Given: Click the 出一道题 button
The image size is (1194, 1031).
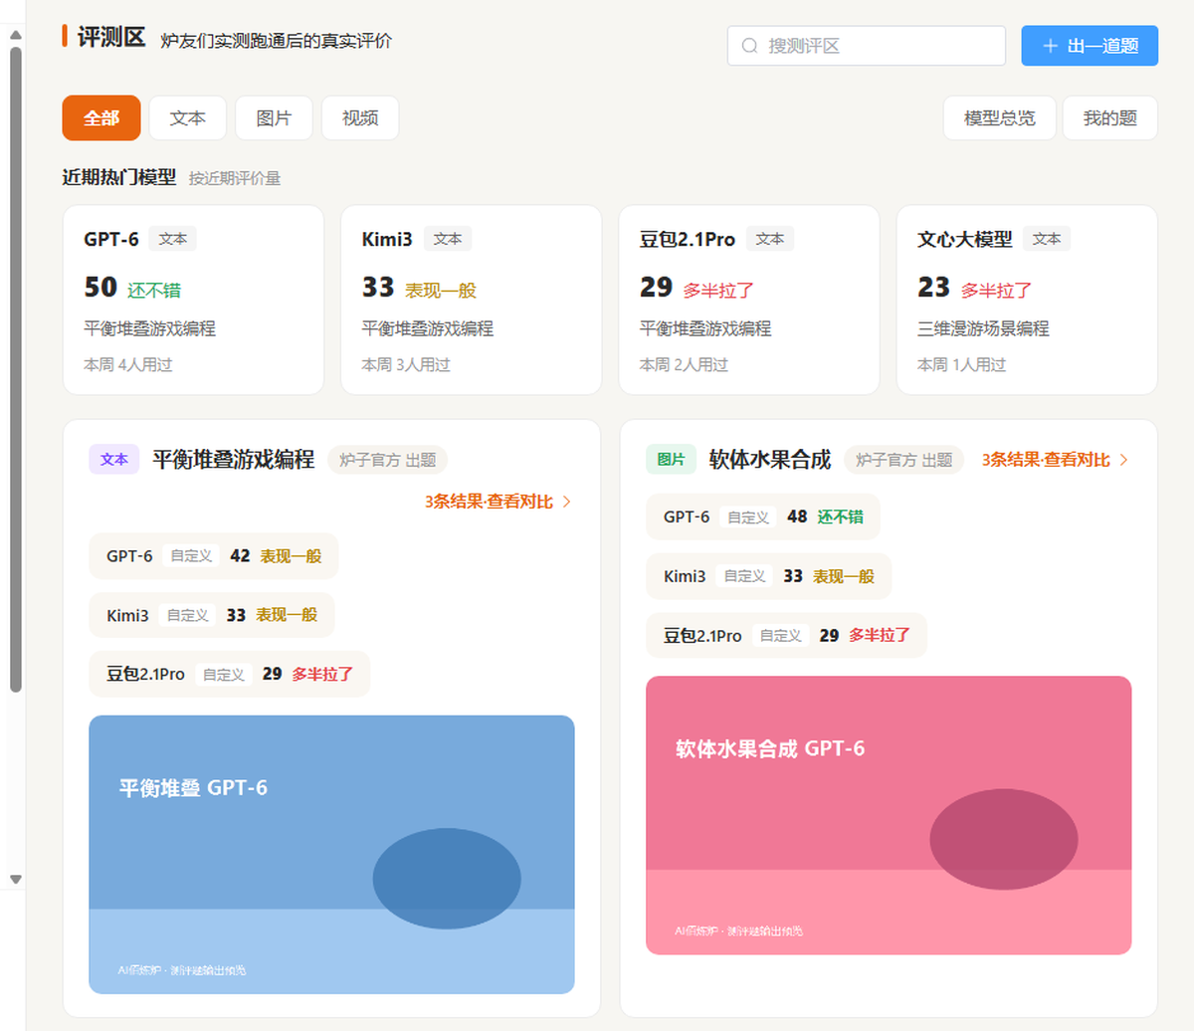Looking at the screenshot, I should [1090, 46].
